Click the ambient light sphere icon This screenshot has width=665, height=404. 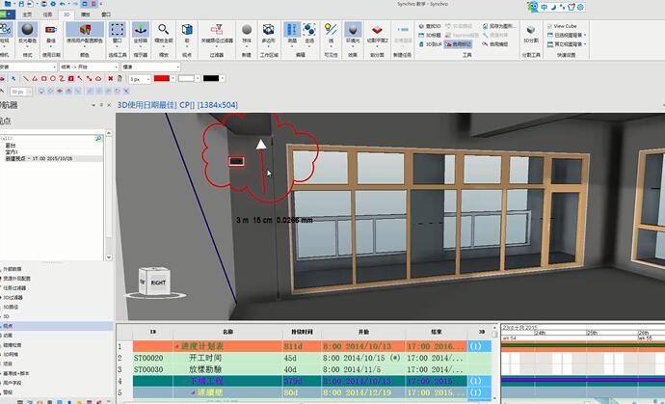point(354,31)
